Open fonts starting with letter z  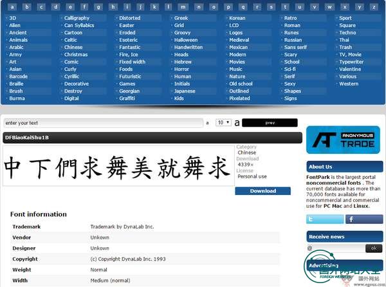click(374, 7)
